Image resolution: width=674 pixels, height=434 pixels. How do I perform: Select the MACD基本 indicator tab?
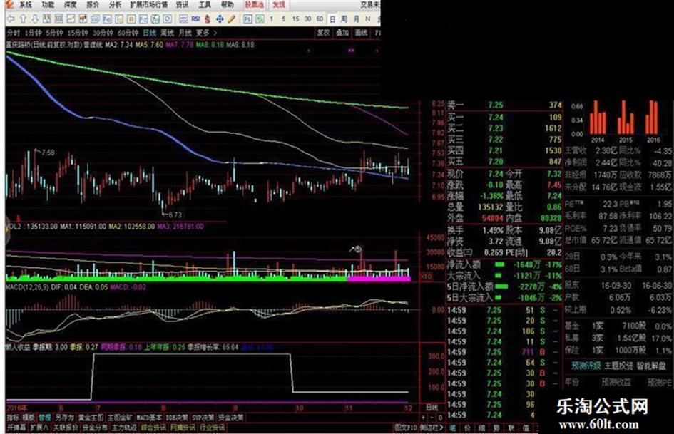tap(149, 417)
